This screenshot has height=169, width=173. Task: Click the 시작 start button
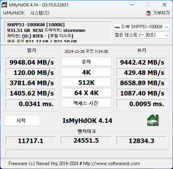[22, 121]
